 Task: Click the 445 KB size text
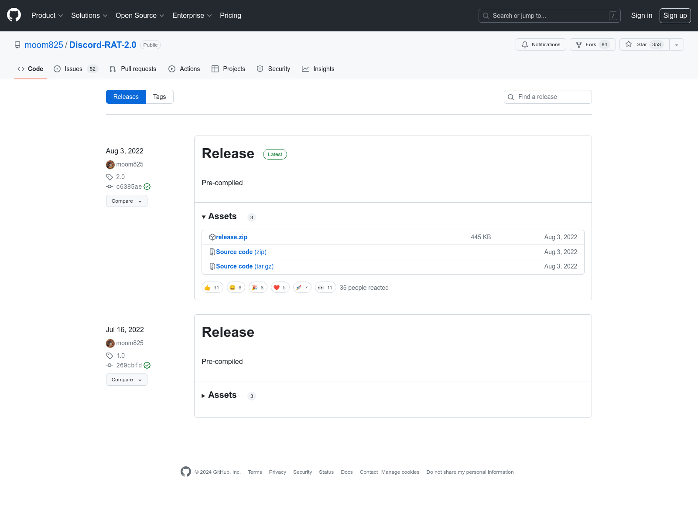[481, 237]
